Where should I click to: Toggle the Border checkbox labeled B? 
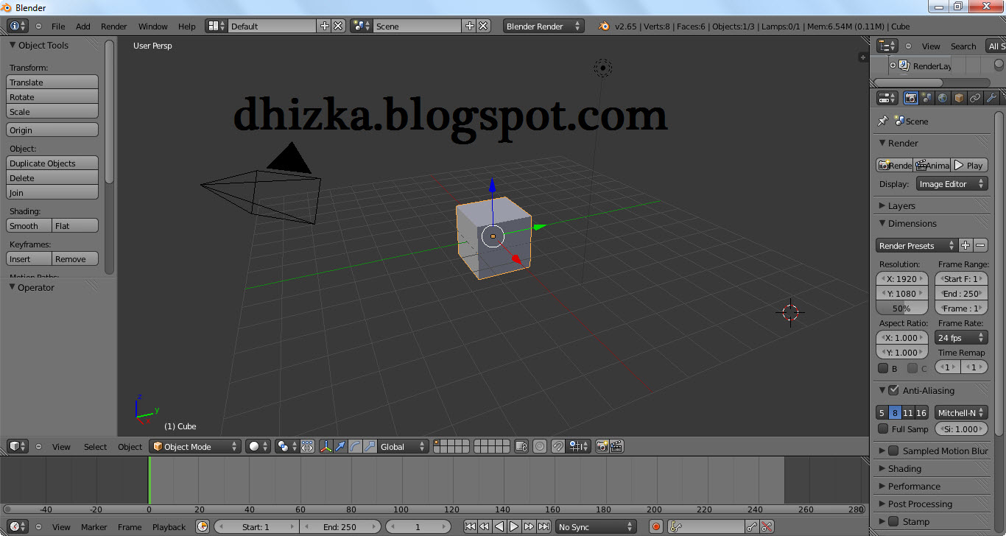(x=883, y=368)
